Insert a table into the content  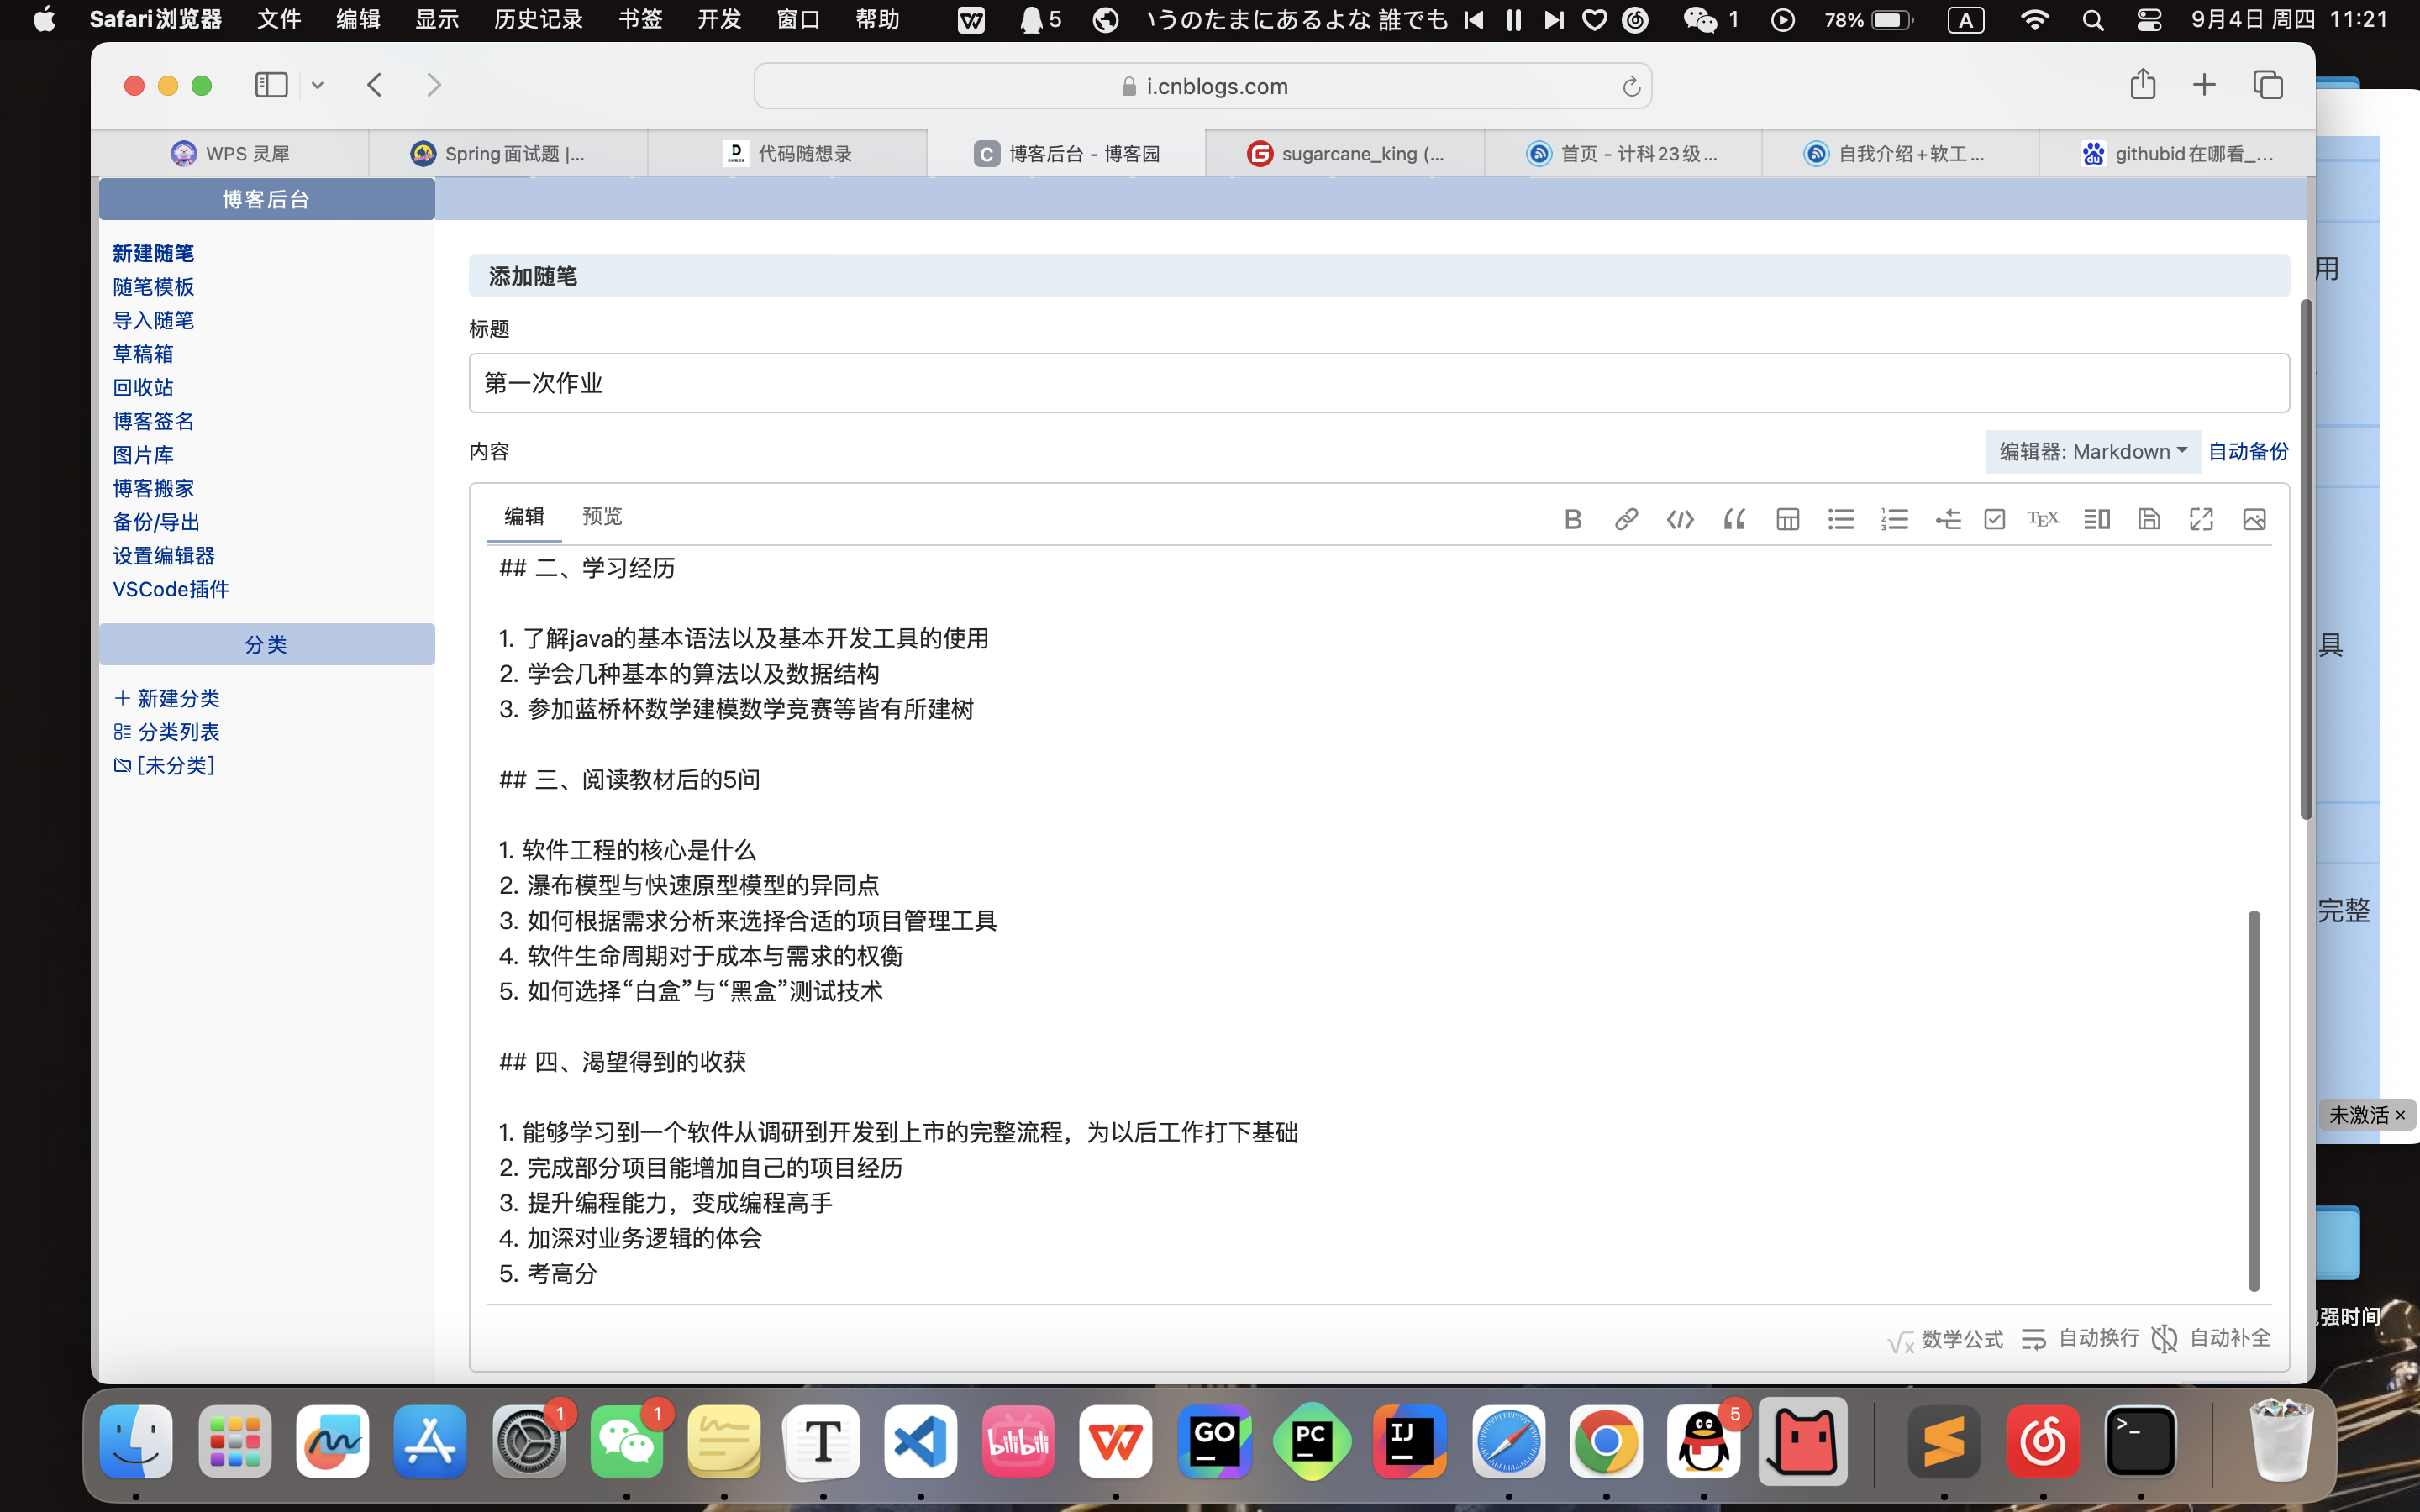click(1787, 519)
